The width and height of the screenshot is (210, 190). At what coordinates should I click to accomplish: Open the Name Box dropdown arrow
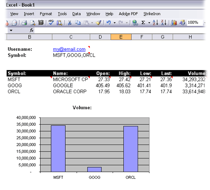[x=11, y=30]
